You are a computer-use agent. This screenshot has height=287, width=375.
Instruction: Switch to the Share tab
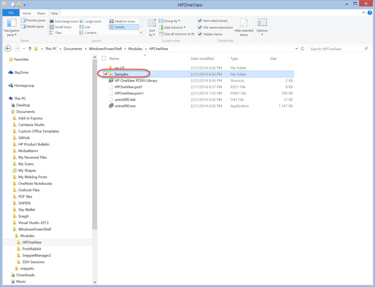(41, 13)
